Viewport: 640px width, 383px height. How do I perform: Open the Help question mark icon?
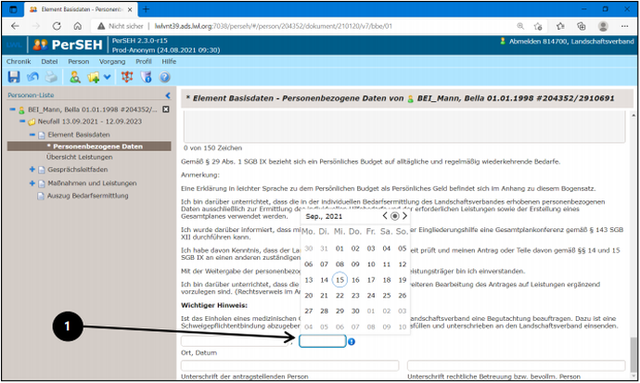(164, 77)
